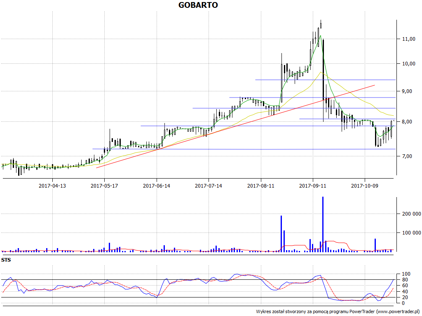422x316 pixels.
Task: Click the 200 000 volume axis label
Action: (411, 214)
